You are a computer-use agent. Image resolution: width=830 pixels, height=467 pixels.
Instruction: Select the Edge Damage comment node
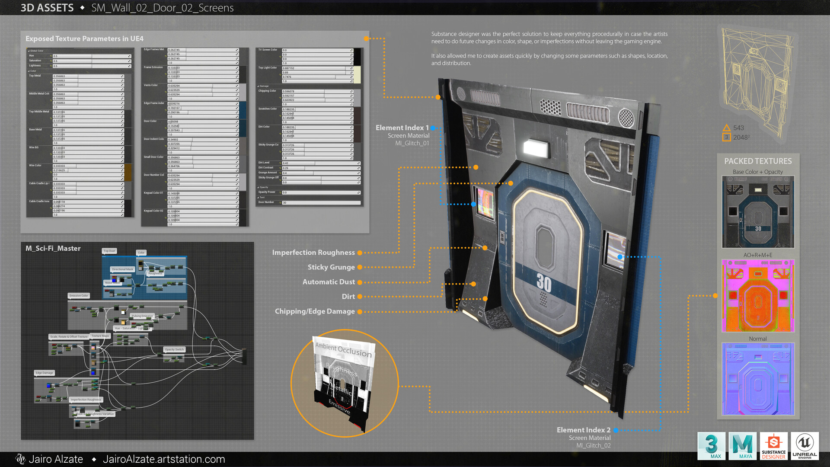45,373
